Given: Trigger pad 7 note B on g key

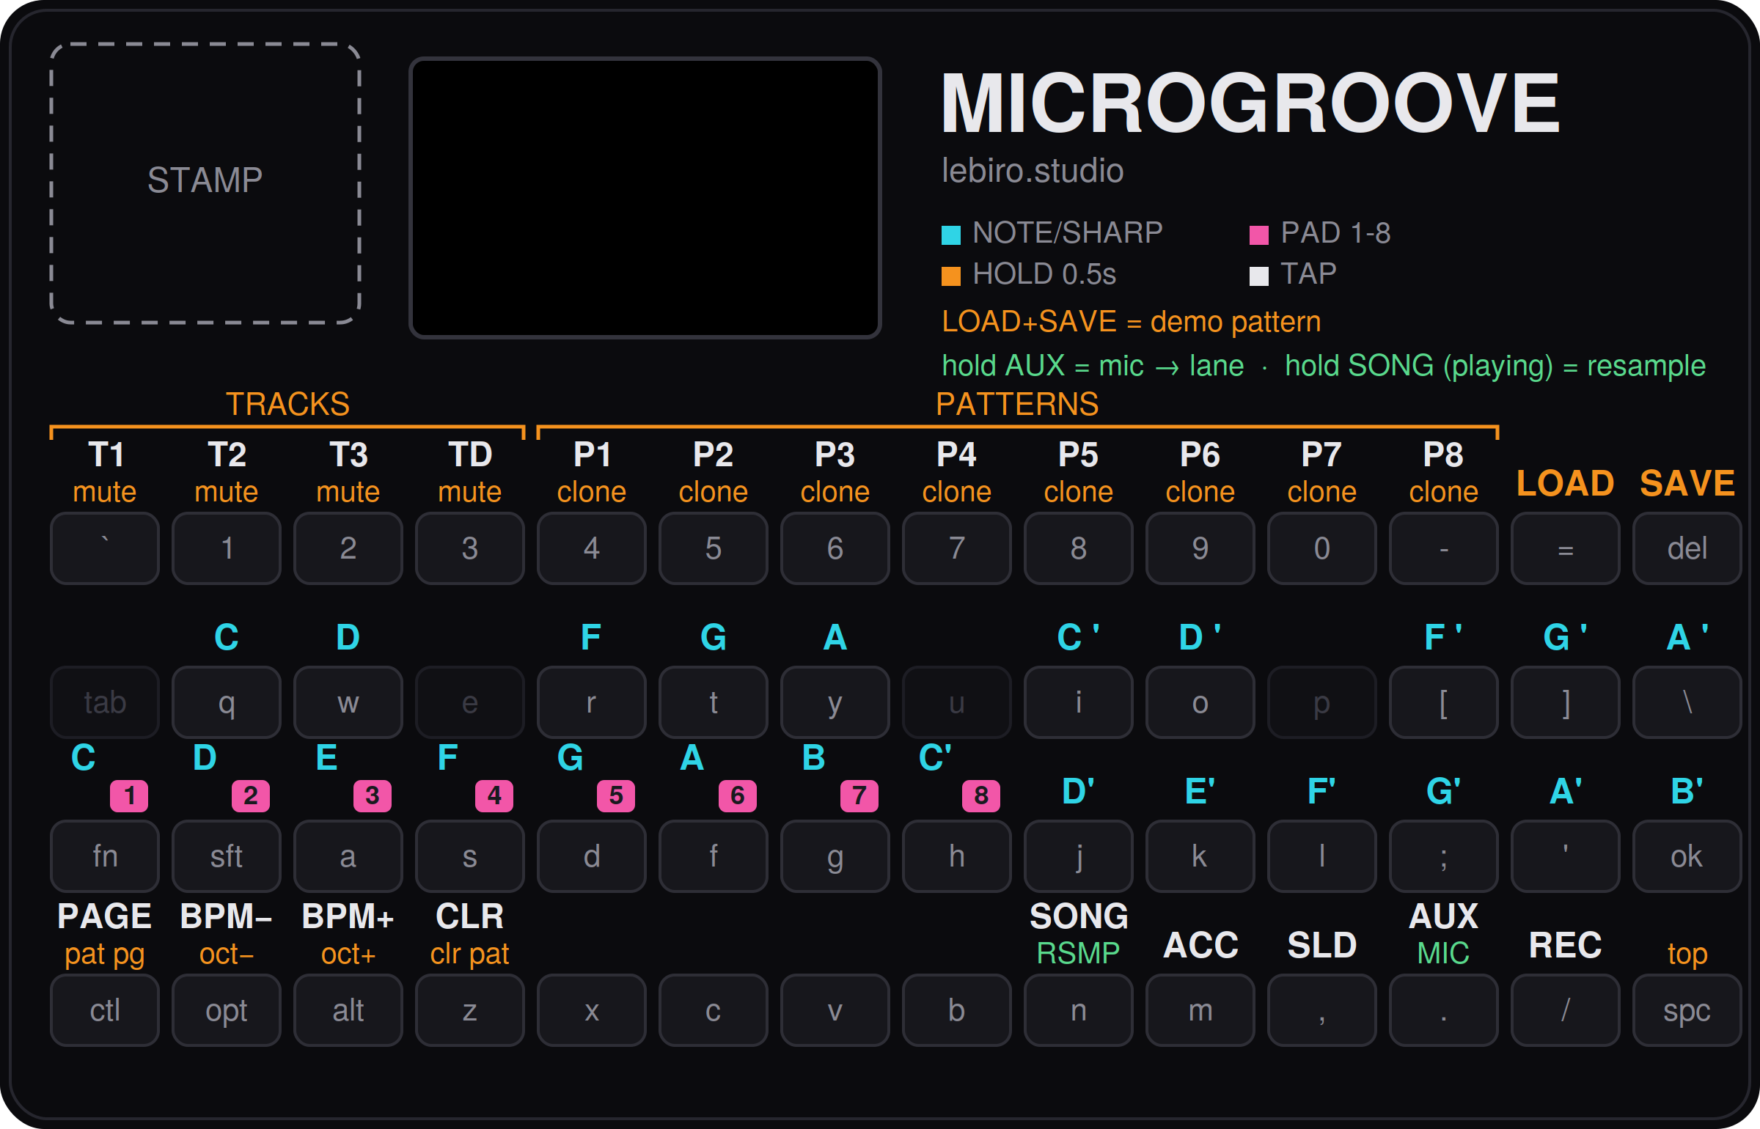Looking at the screenshot, I should pos(835,856).
